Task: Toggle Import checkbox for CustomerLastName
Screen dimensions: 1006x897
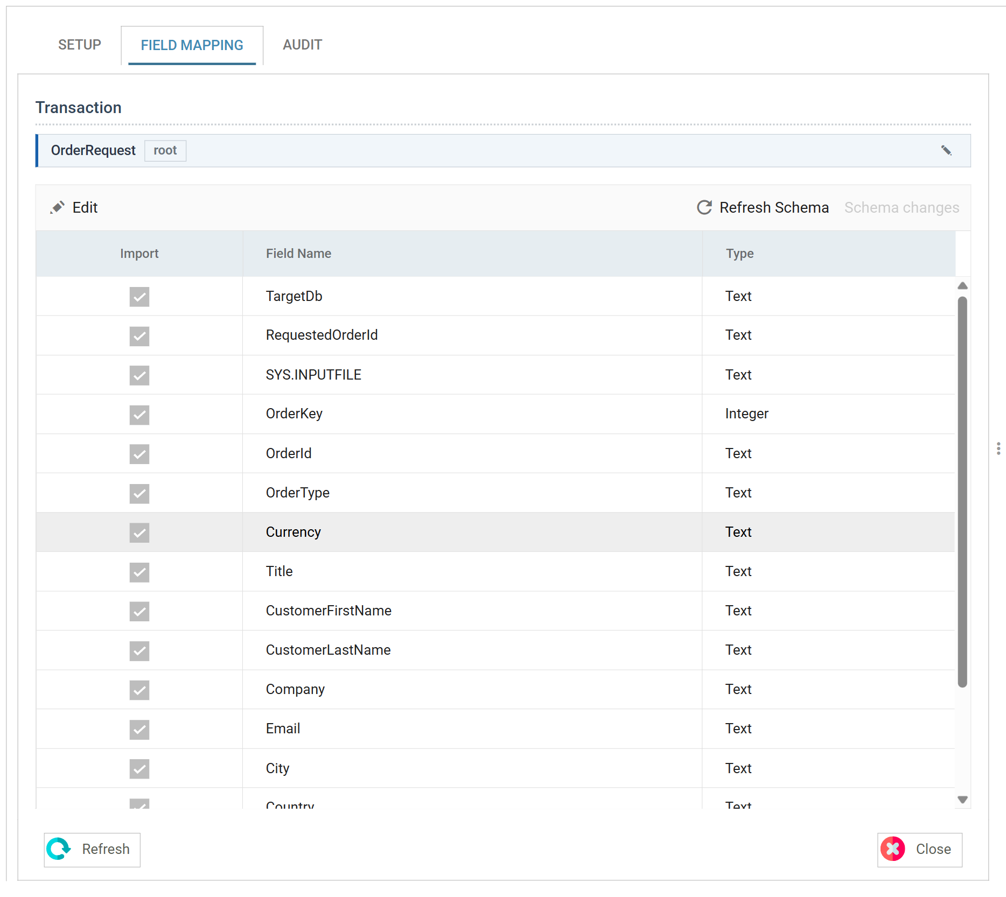Action: click(139, 650)
